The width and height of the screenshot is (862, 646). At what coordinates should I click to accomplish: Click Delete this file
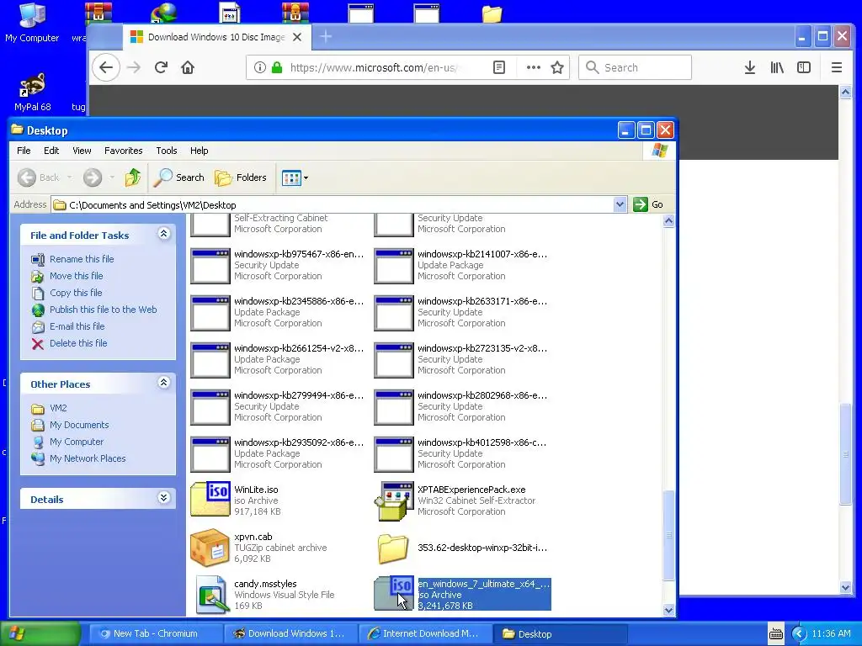click(x=78, y=343)
